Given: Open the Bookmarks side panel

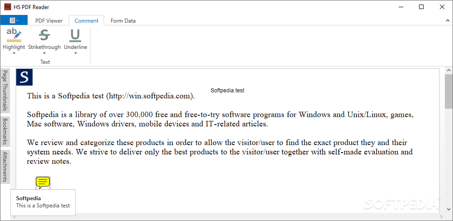Looking at the screenshot, I should 5,131.
